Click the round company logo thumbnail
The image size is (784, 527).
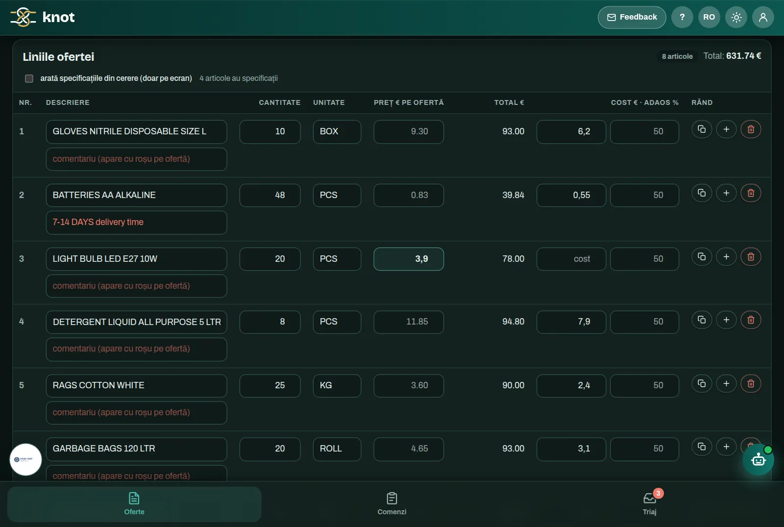(x=25, y=459)
